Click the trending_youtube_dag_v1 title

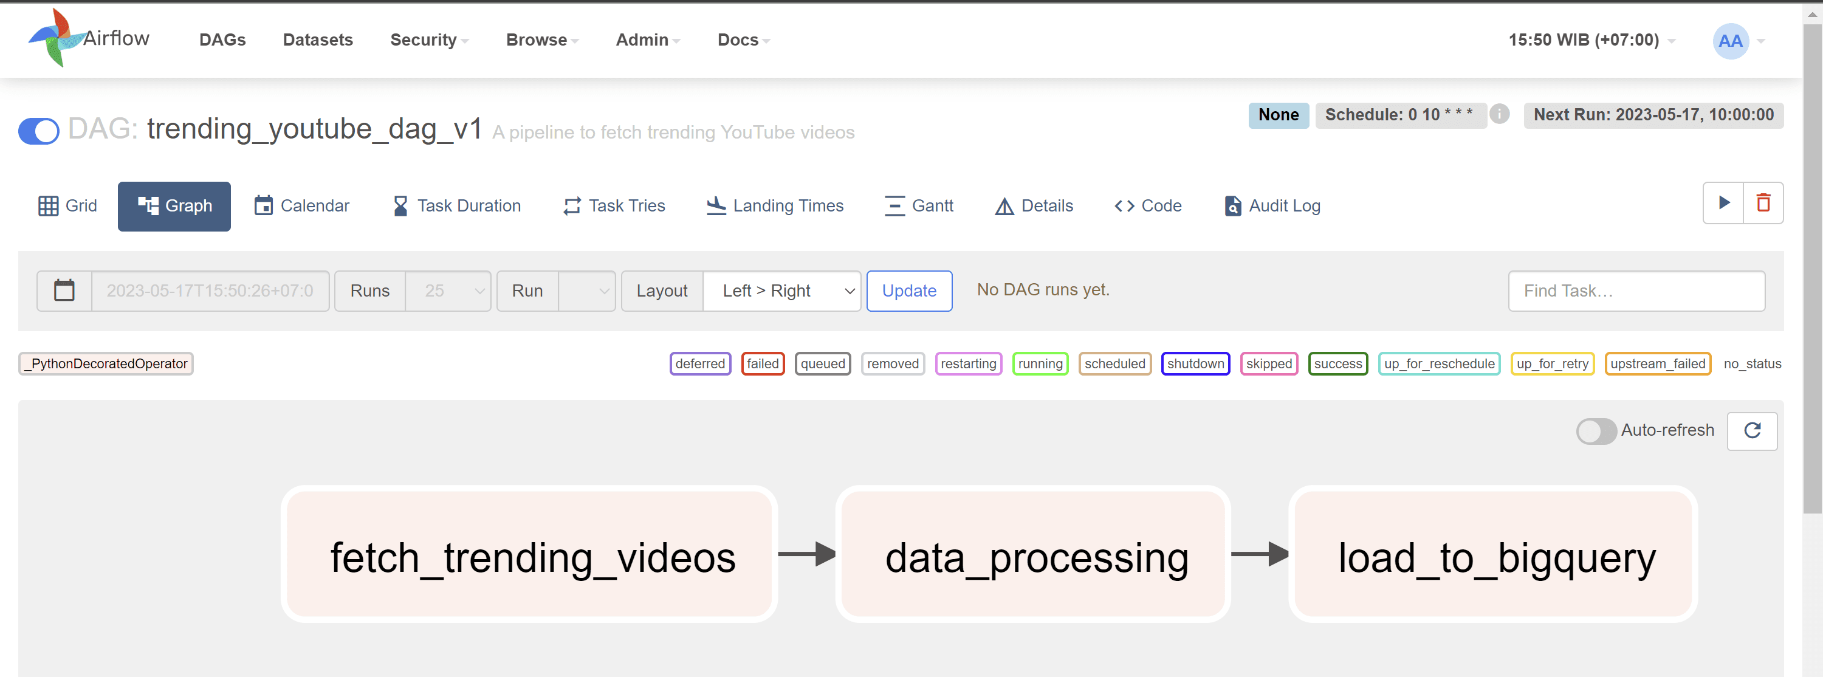click(x=314, y=129)
